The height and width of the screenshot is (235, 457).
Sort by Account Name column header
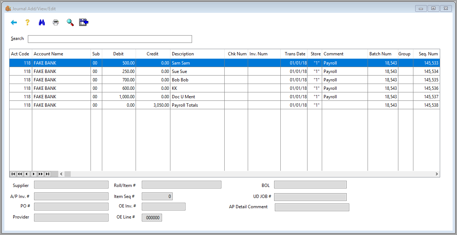pyautogui.click(x=62, y=54)
